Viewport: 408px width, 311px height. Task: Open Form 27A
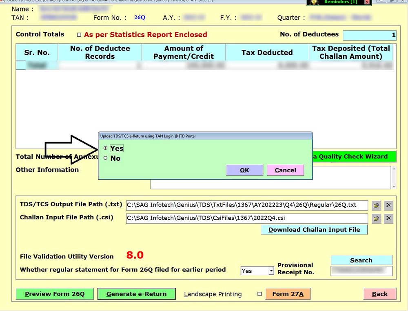click(x=287, y=294)
